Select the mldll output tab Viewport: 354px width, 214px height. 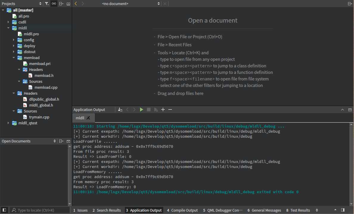[80, 118]
